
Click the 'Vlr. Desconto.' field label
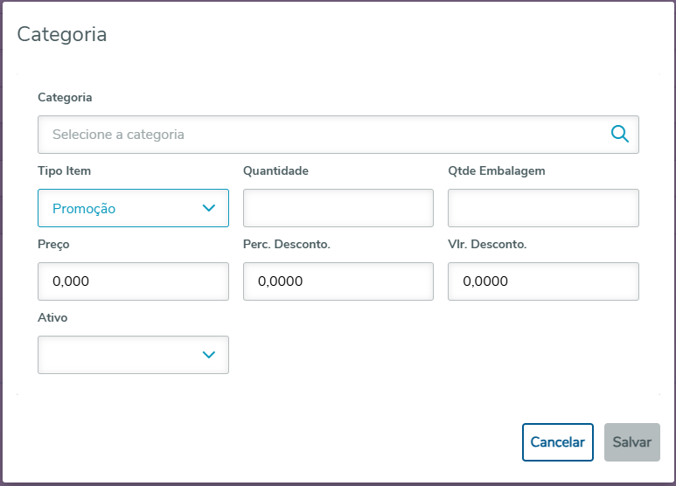pyautogui.click(x=487, y=245)
